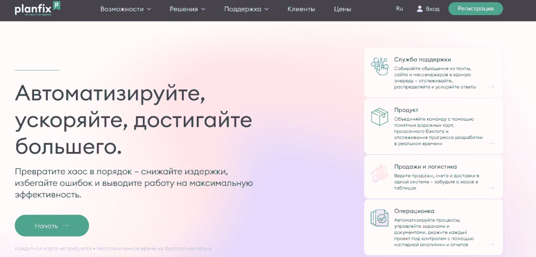Expand the Возможности menu chevron
Screen dimensions: 536x257
coord(149,9)
